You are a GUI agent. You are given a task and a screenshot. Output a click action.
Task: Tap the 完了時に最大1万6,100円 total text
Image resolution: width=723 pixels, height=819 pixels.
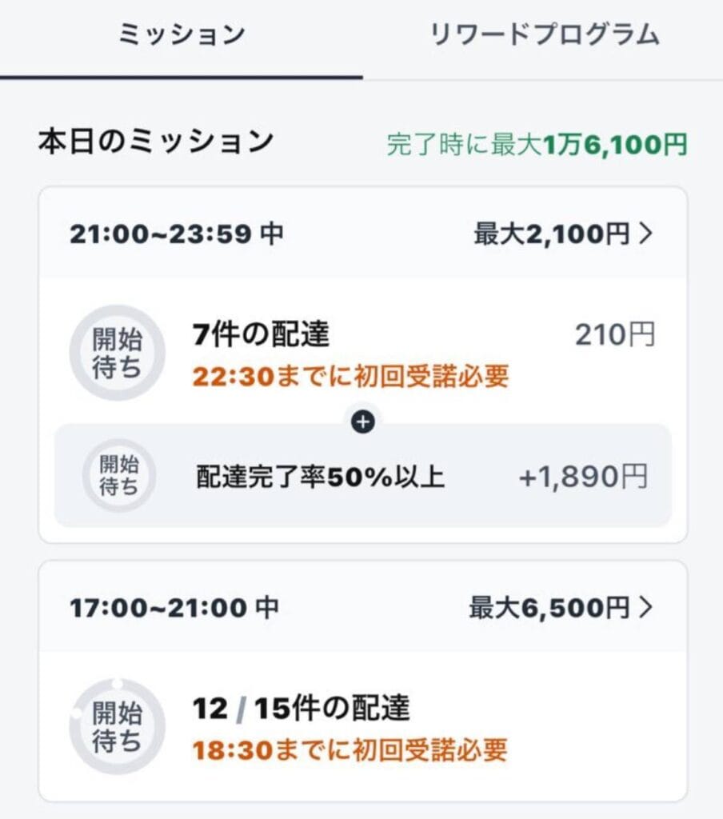(537, 145)
